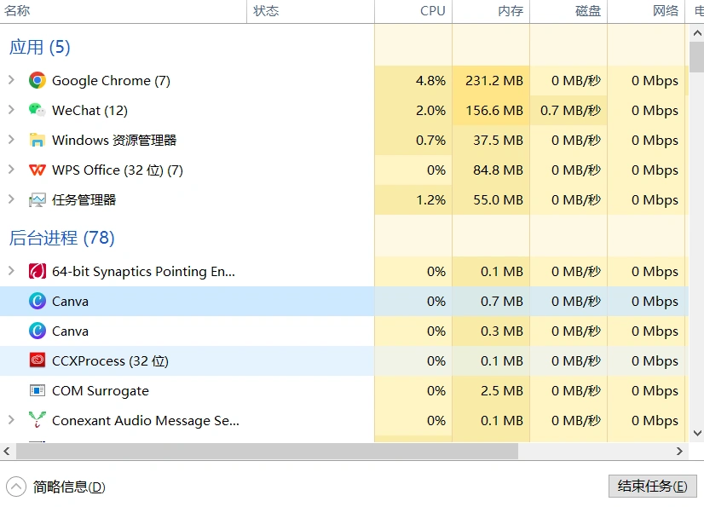Expand the WeChat process tree
This screenshot has width=704, height=507.
(x=11, y=110)
